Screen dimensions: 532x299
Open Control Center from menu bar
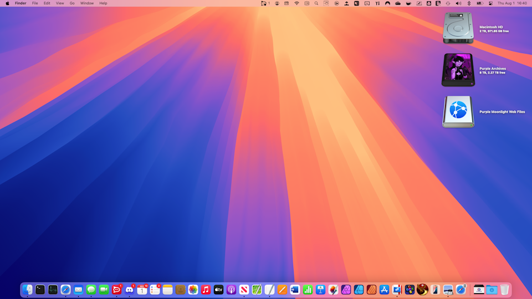pyautogui.click(x=490, y=3)
